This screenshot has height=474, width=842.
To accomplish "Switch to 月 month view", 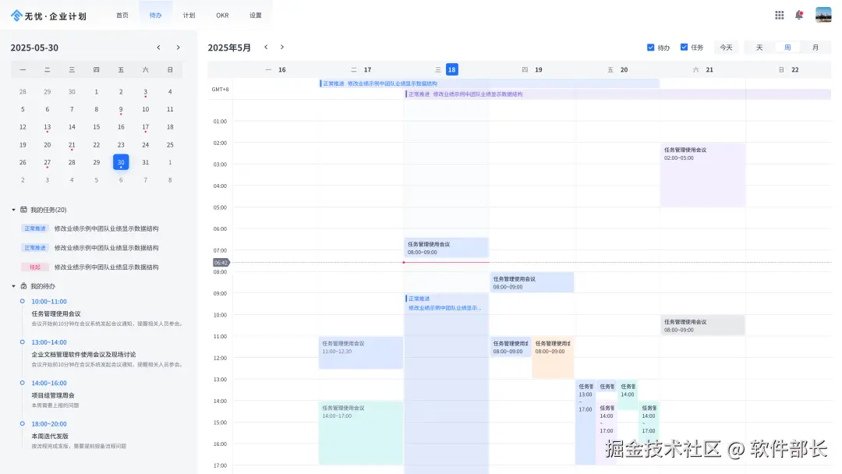I will point(815,48).
